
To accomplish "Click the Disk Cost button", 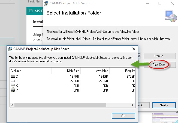I will [x=160, y=65].
